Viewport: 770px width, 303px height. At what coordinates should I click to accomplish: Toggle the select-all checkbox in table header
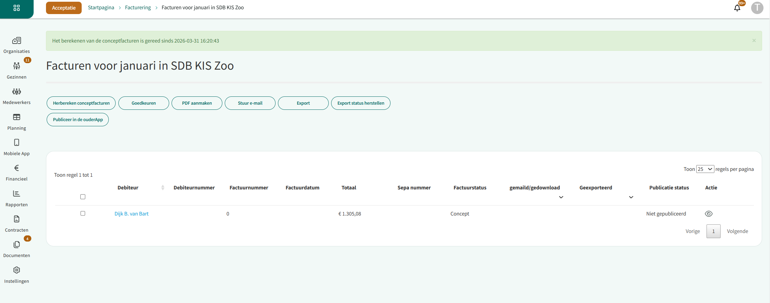[x=83, y=197]
